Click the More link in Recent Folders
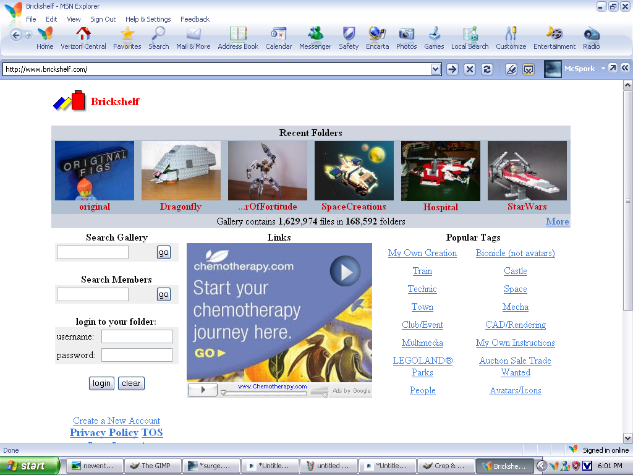This screenshot has height=475, width=633. (x=557, y=221)
